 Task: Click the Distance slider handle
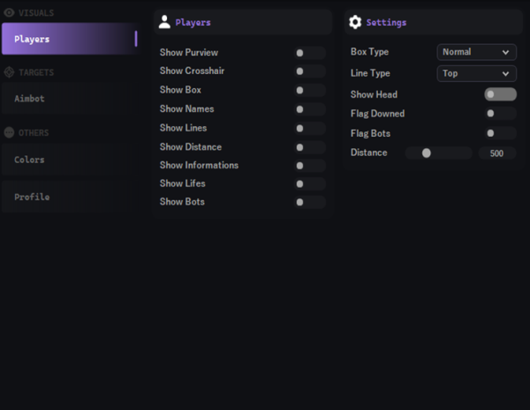[x=427, y=153]
